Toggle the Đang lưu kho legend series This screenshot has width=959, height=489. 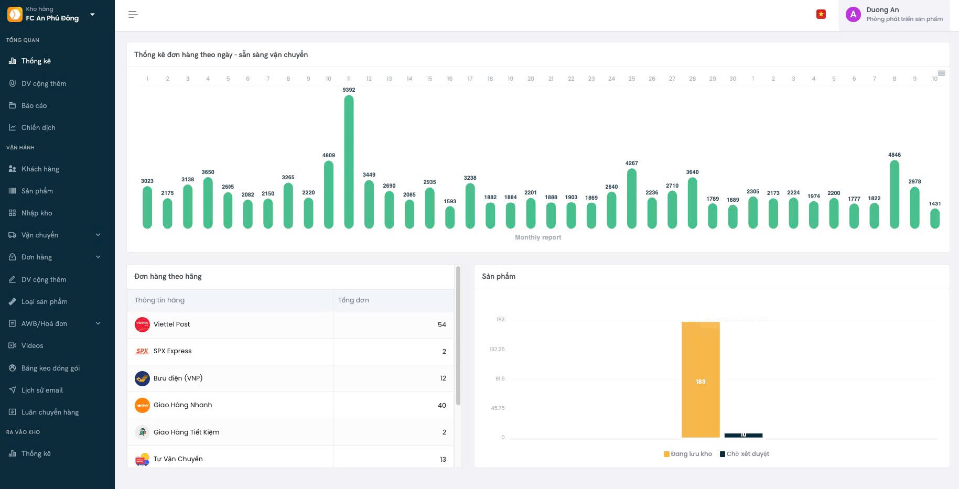687,454
